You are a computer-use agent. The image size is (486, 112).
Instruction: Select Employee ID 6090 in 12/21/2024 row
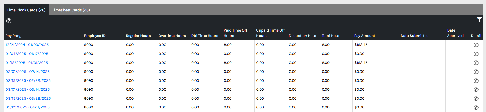point(89,45)
